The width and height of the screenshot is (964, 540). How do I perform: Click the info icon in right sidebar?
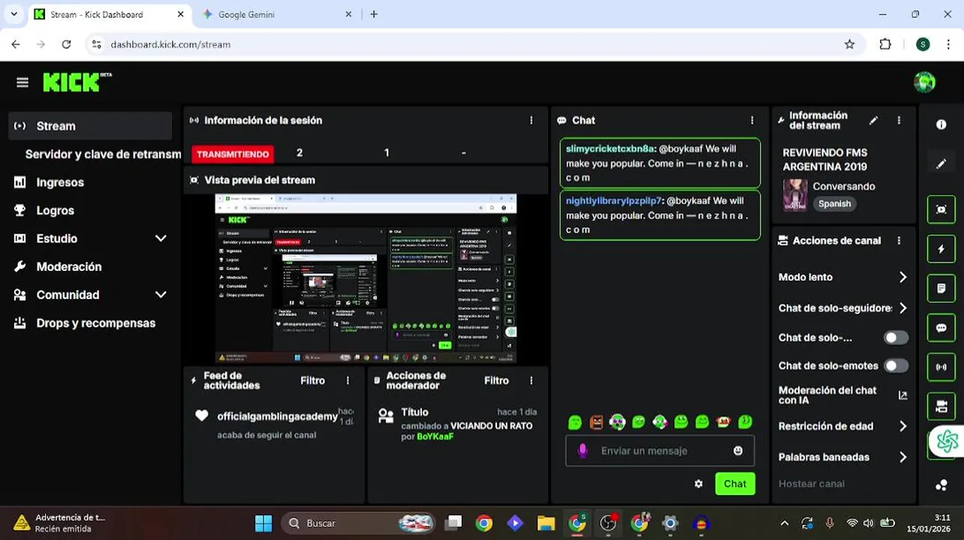click(x=941, y=124)
